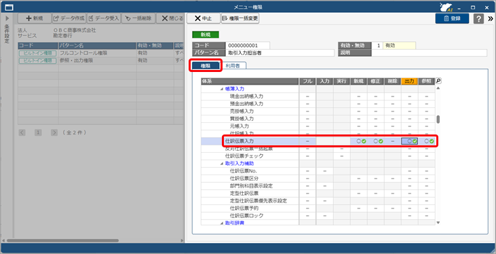Screen dimensions: 496x254
Task: Click the 実行 column header
Action: point(341,81)
